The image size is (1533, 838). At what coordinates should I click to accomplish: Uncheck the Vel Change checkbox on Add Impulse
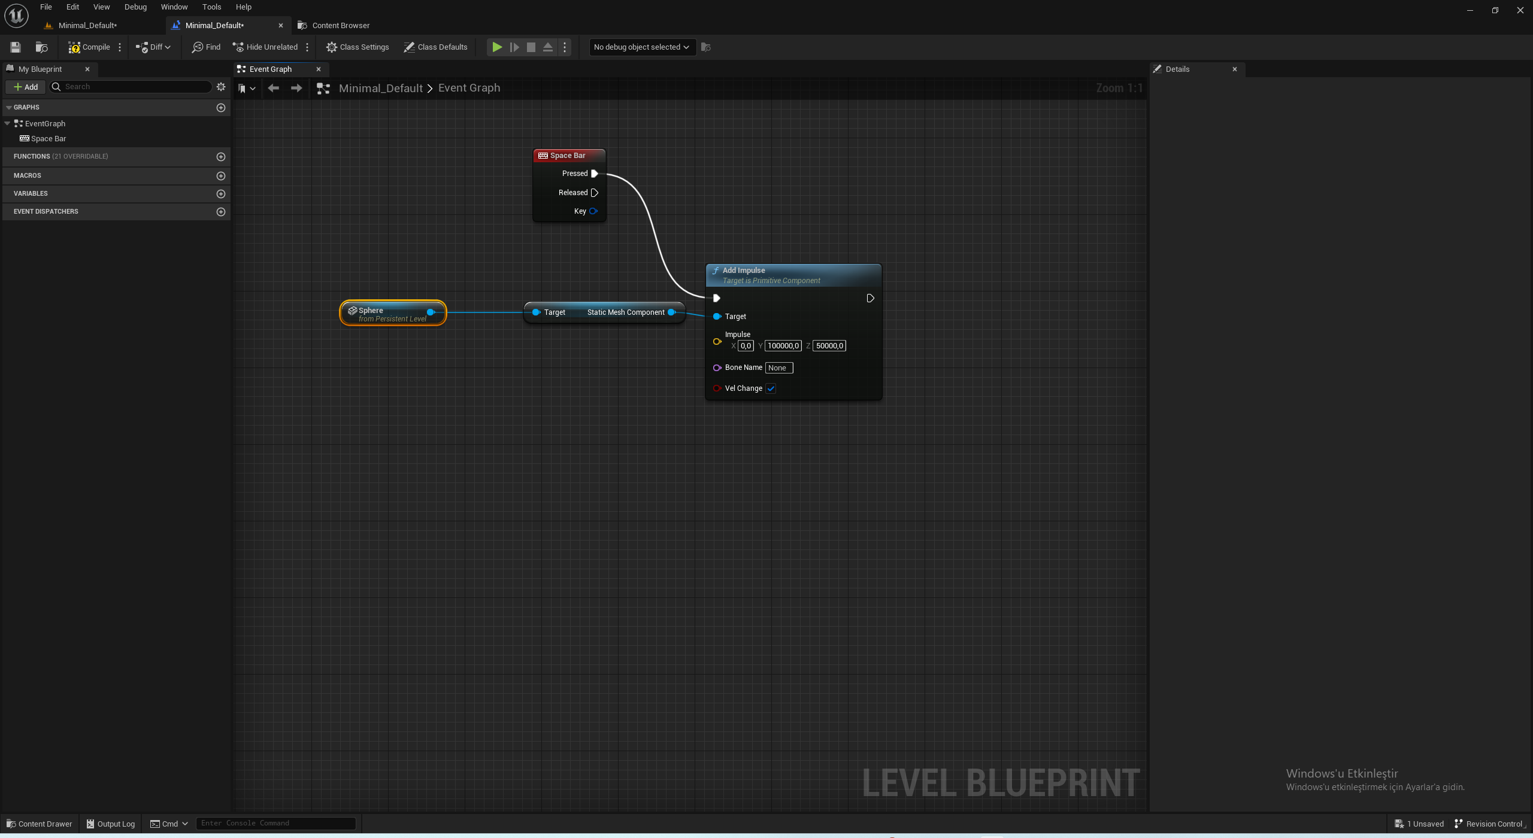pyautogui.click(x=771, y=388)
